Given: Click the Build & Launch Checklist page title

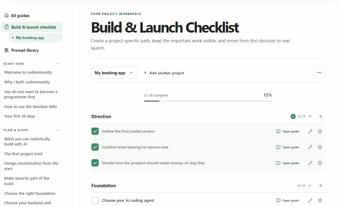Looking at the screenshot, I should 165,27.
